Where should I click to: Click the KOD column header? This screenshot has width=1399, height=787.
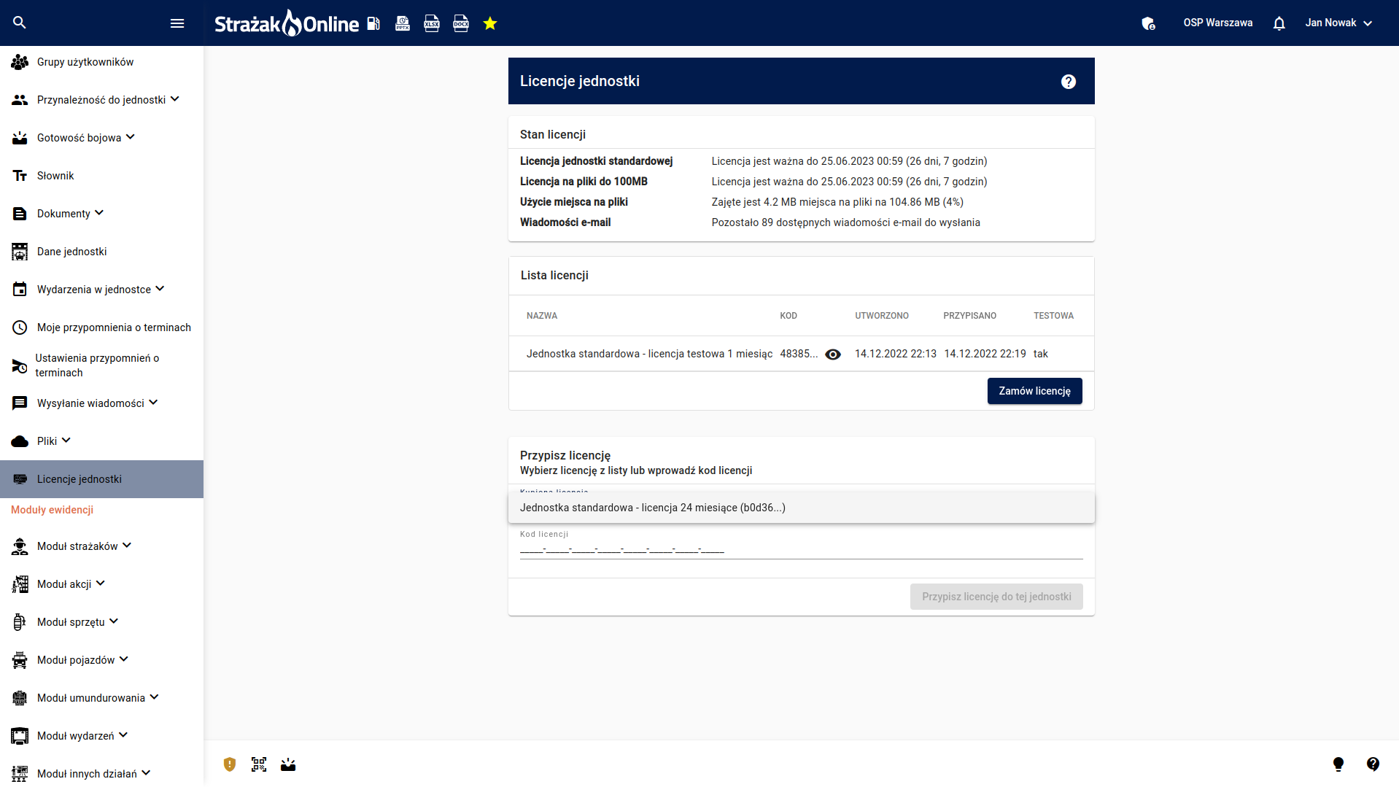[x=788, y=316]
